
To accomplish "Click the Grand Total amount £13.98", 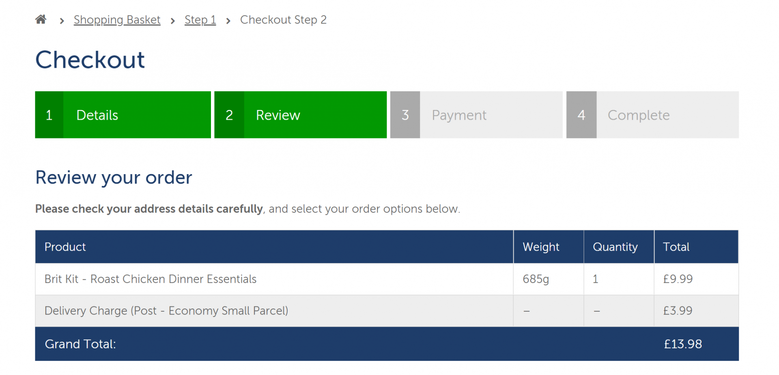I will point(683,344).
